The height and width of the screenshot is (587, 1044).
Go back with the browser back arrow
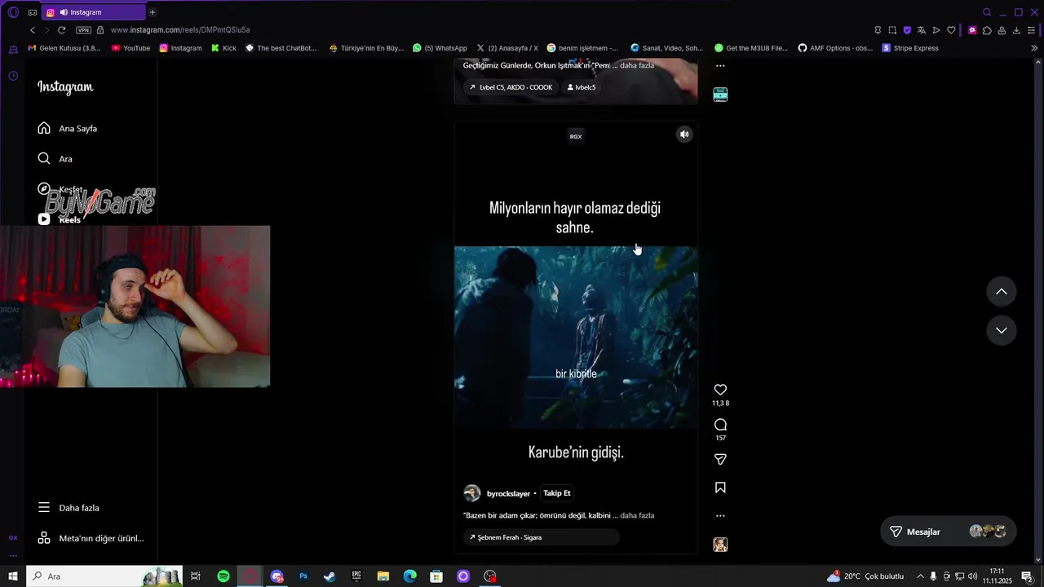click(33, 30)
